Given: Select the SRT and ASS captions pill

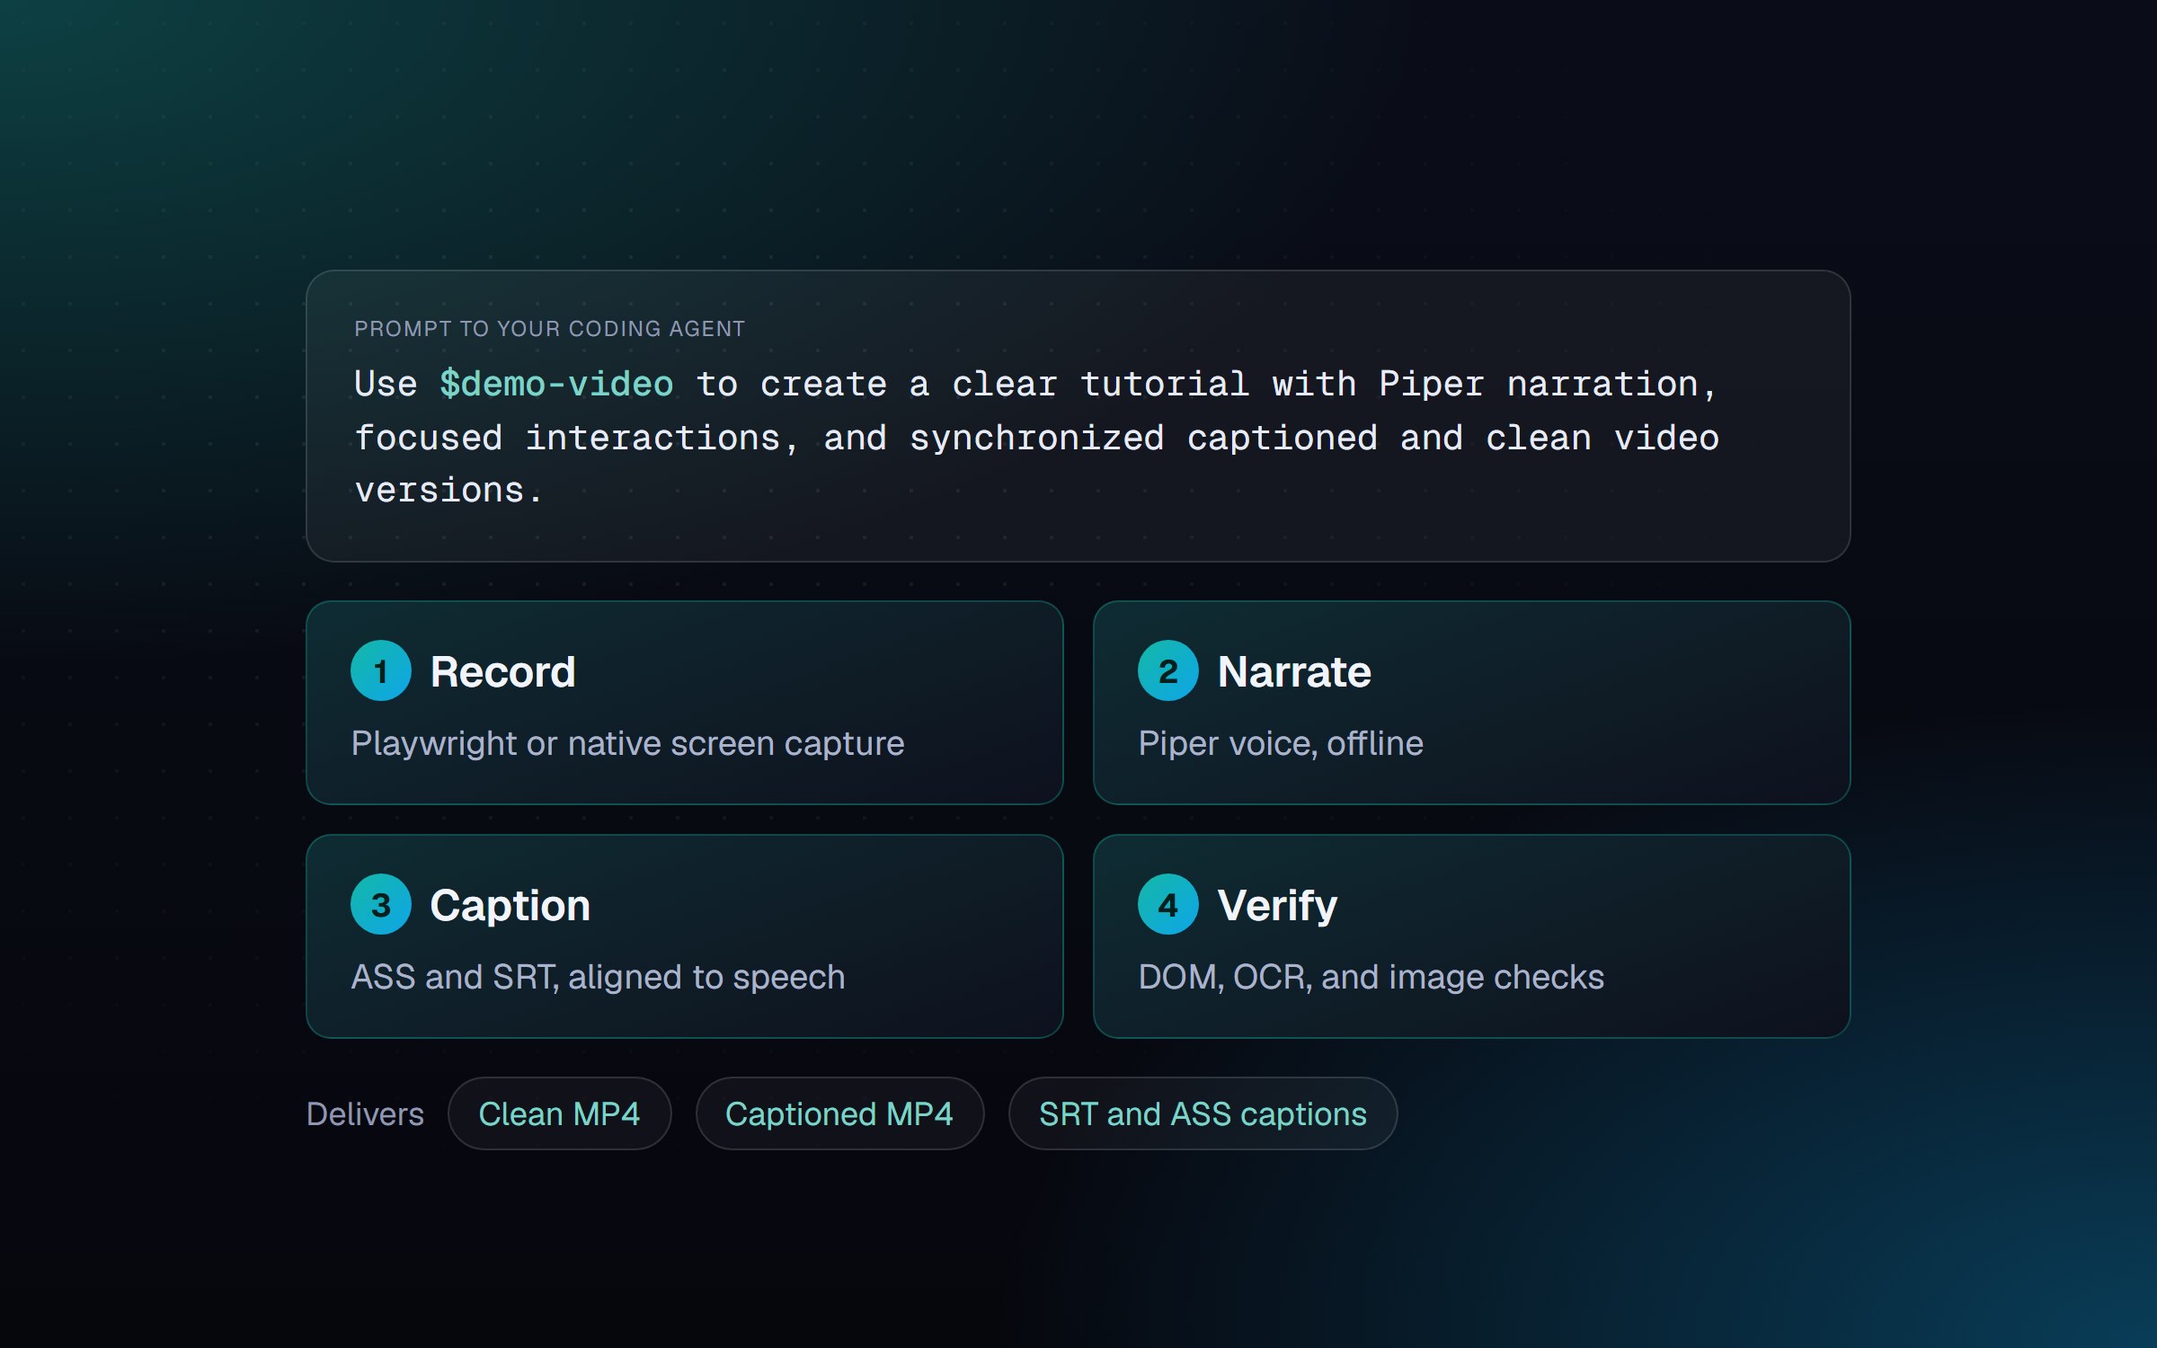Looking at the screenshot, I should pos(1203,1113).
